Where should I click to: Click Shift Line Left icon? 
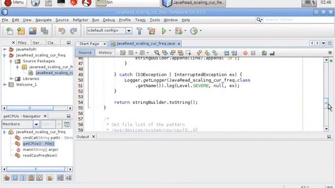tap(226, 53)
